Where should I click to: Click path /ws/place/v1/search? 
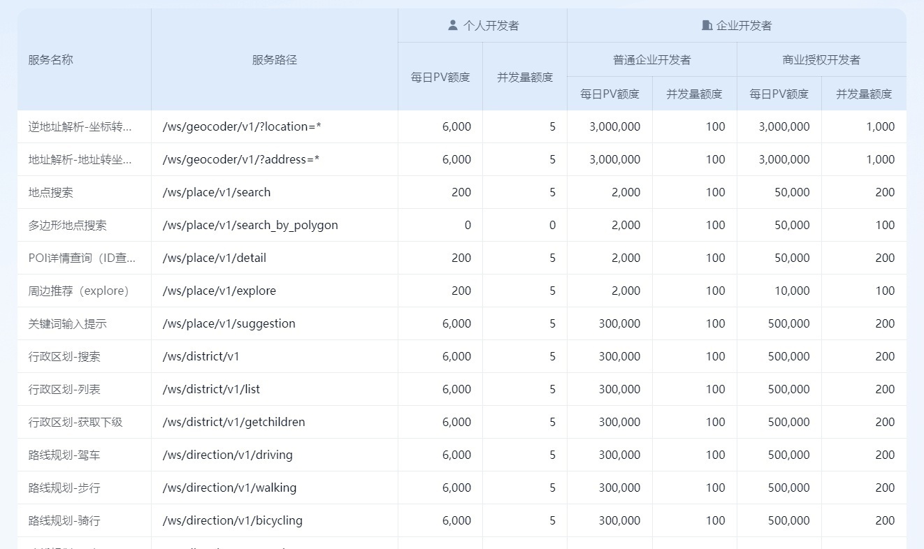pyautogui.click(x=217, y=192)
